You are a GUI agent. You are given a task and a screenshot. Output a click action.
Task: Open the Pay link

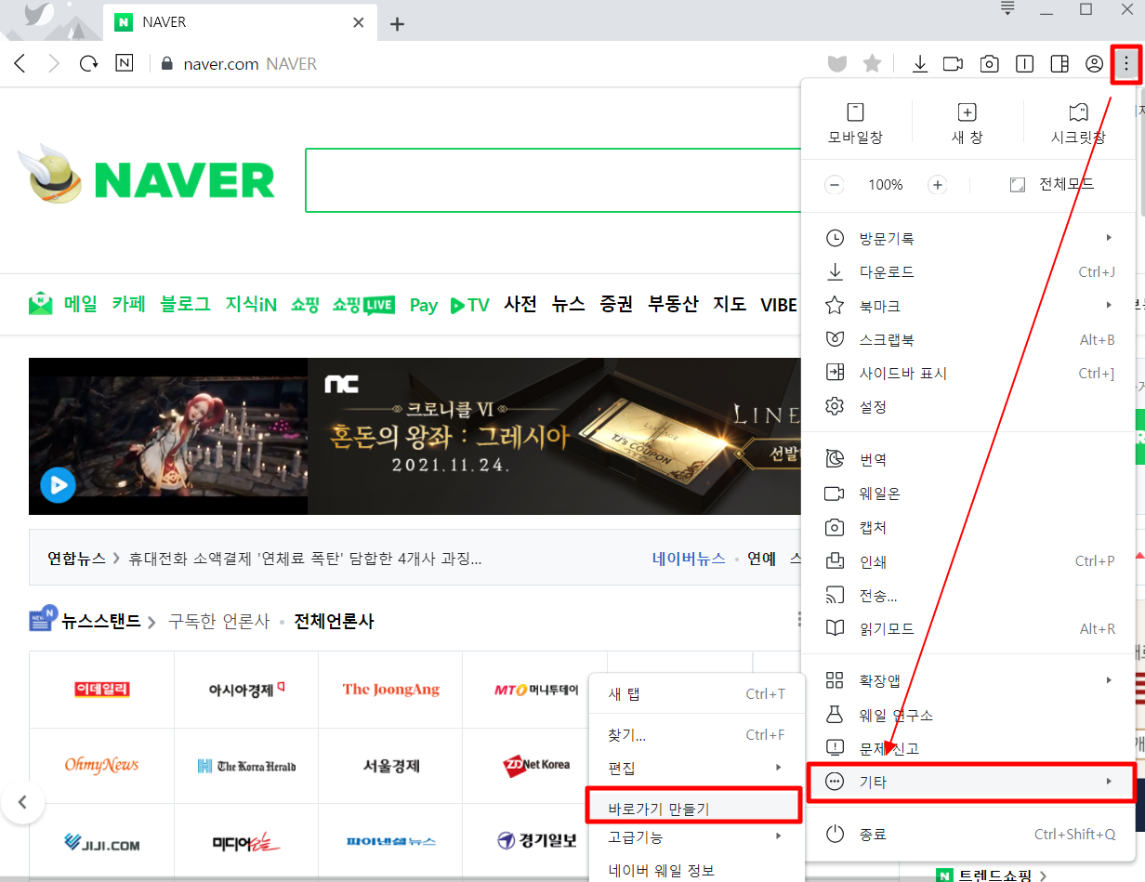[424, 305]
